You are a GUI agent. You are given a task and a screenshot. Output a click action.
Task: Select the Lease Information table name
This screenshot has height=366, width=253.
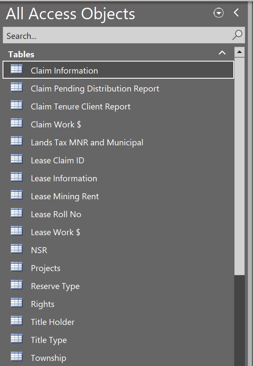click(x=64, y=179)
